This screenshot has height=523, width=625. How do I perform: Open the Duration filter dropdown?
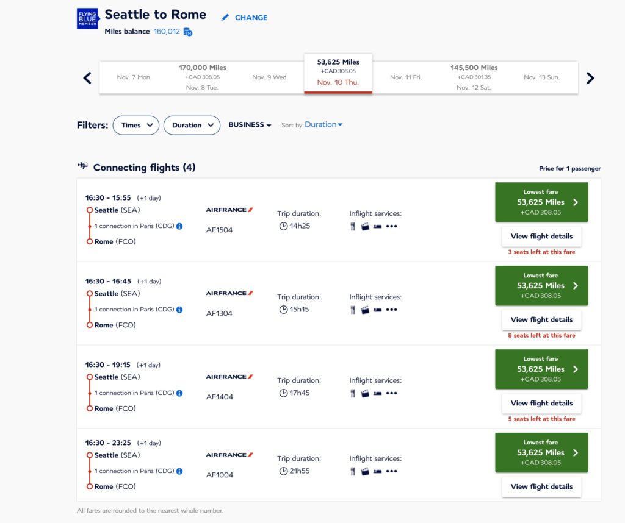click(192, 125)
